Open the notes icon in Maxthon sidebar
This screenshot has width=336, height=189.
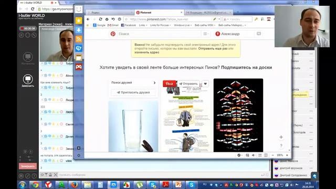point(79,57)
